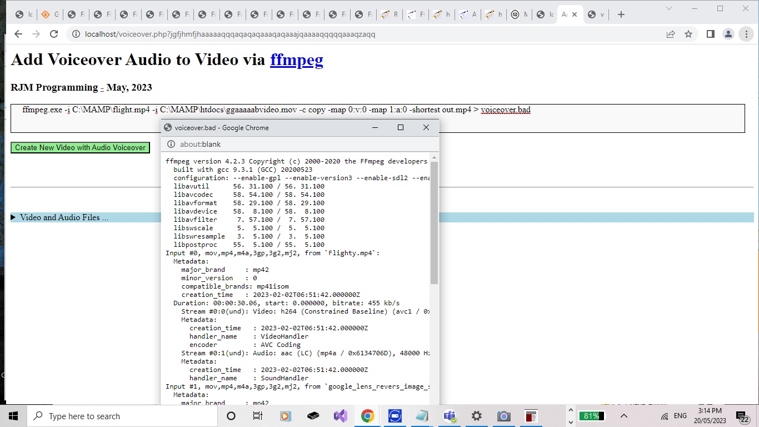Open Visual Studio from taskbar
Viewport: 759px width, 427px height.
click(x=340, y=416)
